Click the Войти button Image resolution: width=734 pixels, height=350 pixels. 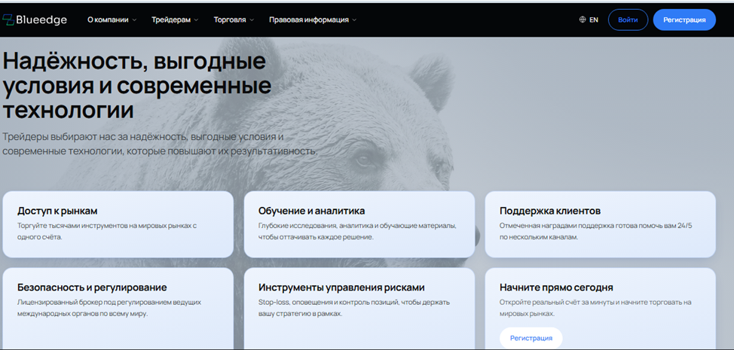click(x=628, y=20)
